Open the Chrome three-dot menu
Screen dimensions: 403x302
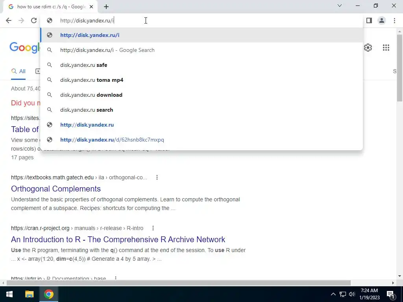[x=394, y=20]
